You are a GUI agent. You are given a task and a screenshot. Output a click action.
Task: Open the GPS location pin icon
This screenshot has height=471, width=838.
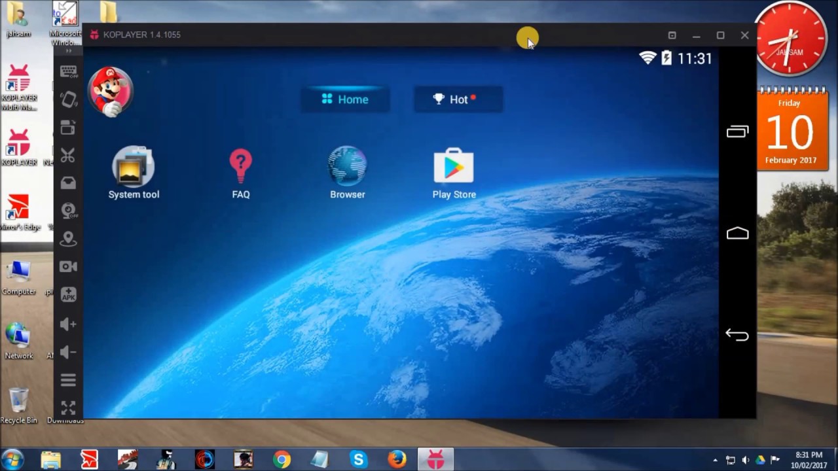pyautogui.click(x=68, y=239)
